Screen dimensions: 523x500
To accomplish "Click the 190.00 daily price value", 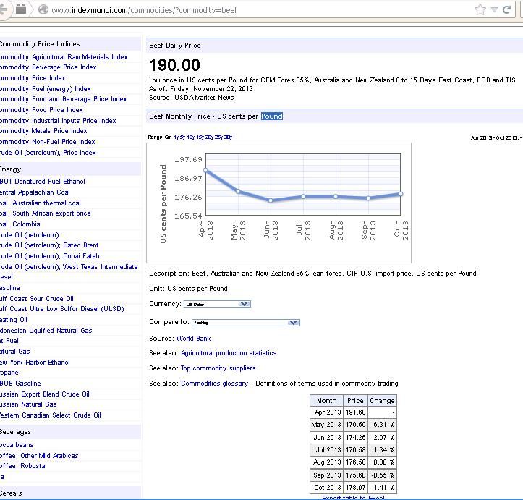I will click(174, 64).
